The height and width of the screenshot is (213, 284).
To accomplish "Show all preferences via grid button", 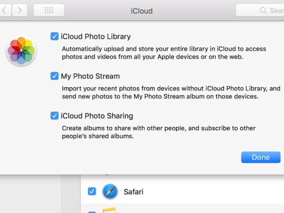I will [x=49, y=10].
